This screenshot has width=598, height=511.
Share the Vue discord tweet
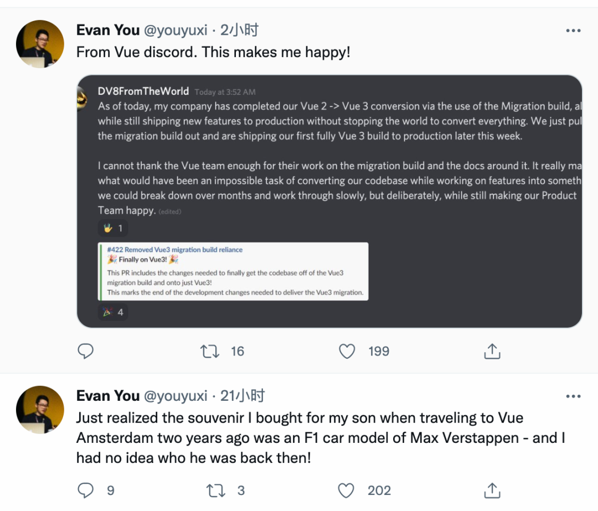[492, 351]
